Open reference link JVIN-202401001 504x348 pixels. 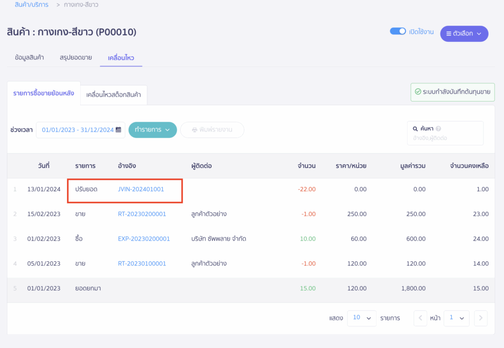click(141, 189)
